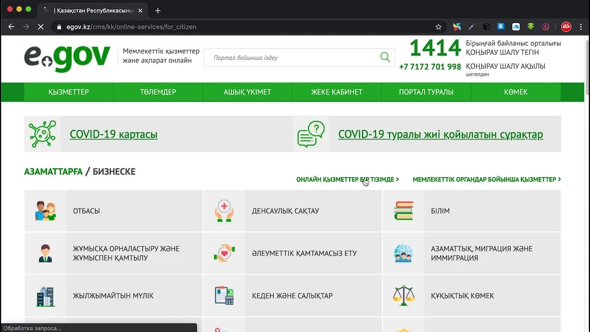The height and width of the screenshot is (332, 590).
Task: Open the ҚЫЗМЕТТЕР menu
Action: (69, 92)
